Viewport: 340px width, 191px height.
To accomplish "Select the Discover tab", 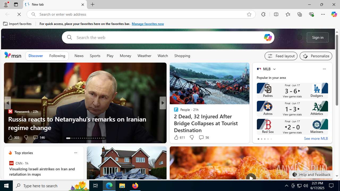I will [x=36, y=56].
